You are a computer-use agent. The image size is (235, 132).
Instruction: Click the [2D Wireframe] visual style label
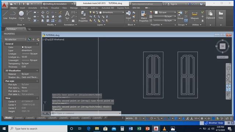tap(57, 40)
